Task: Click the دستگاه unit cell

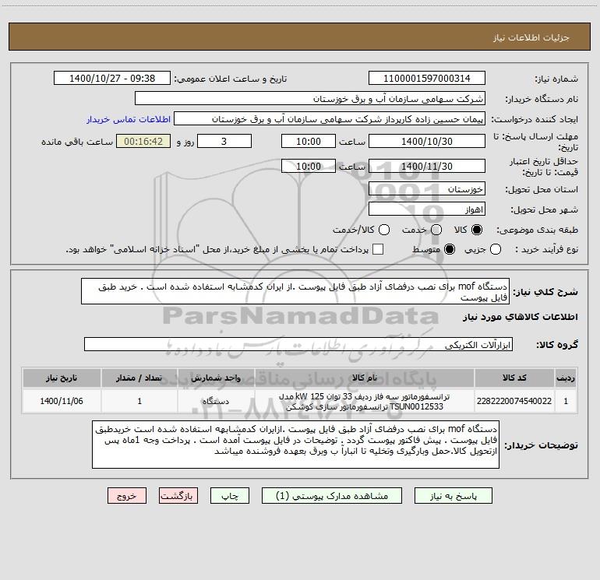Action: [216, 401]
